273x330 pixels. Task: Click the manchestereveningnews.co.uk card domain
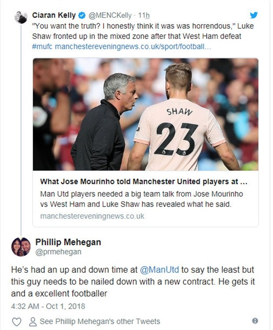(92, 216)
